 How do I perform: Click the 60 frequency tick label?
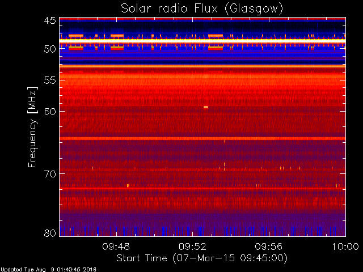click(x=50, y=111)
